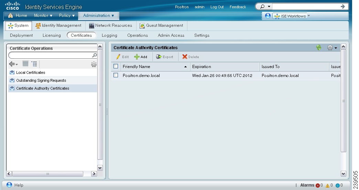The width and height of the screenshot is (359, 190).
Task: Open the Feedback link
Action: point(238,7)
